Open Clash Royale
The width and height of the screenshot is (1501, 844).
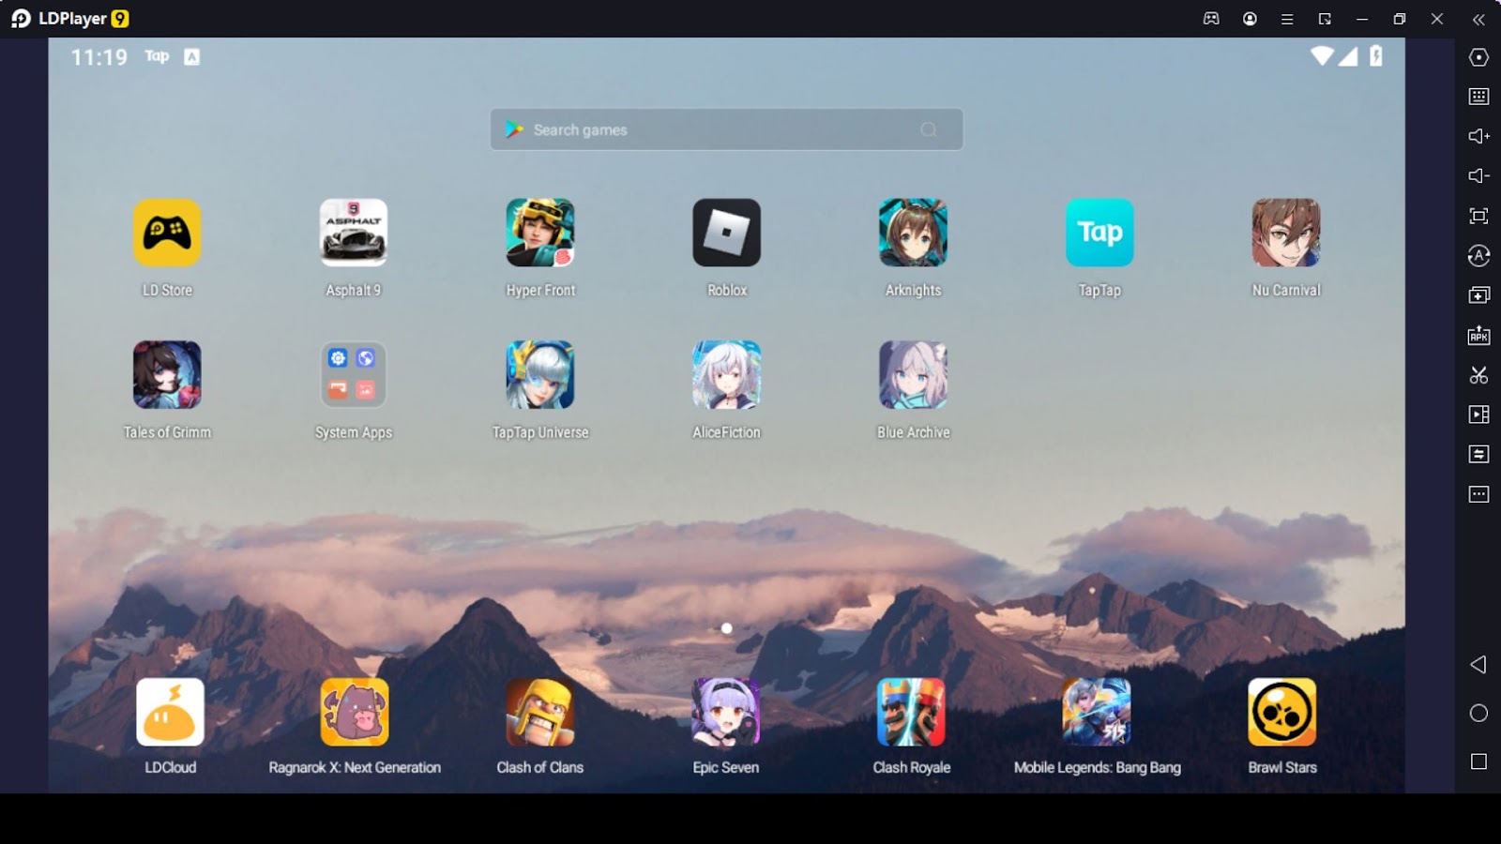[x=911, y=712]
